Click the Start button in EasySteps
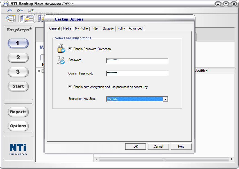Viewport: 239px width, 169px height. click(18, 86)
